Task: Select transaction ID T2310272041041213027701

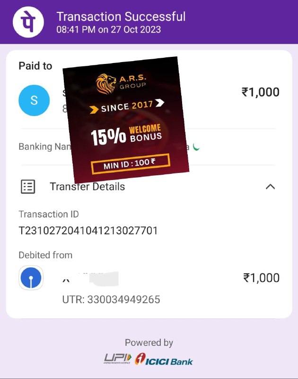Action: (88, 231)
